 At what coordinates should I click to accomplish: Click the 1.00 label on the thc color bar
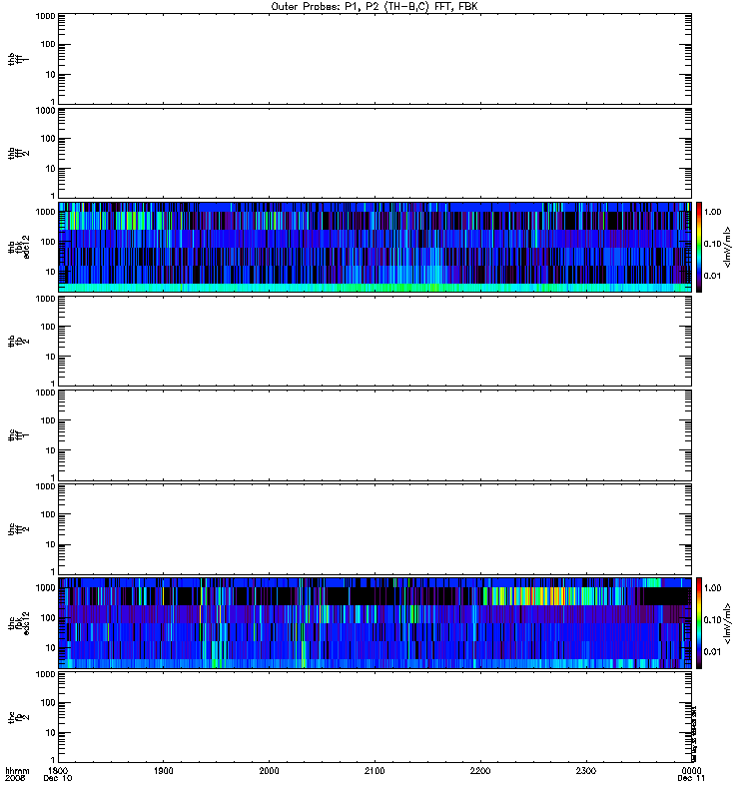(713, 588)
